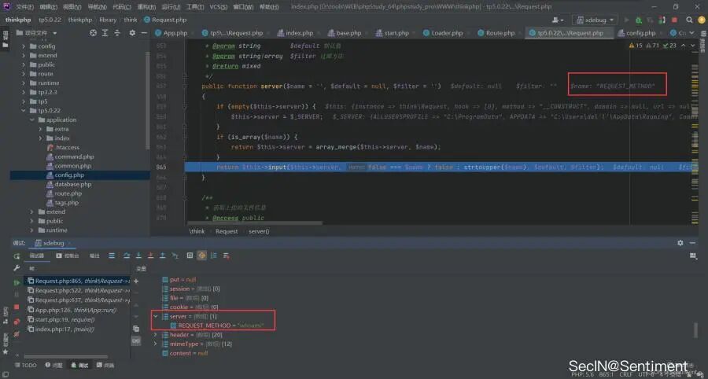The width and height of the screenshot is (708, 379).
Task: Click the library breadcrumb in navigation bar
Action: [108, 20]
